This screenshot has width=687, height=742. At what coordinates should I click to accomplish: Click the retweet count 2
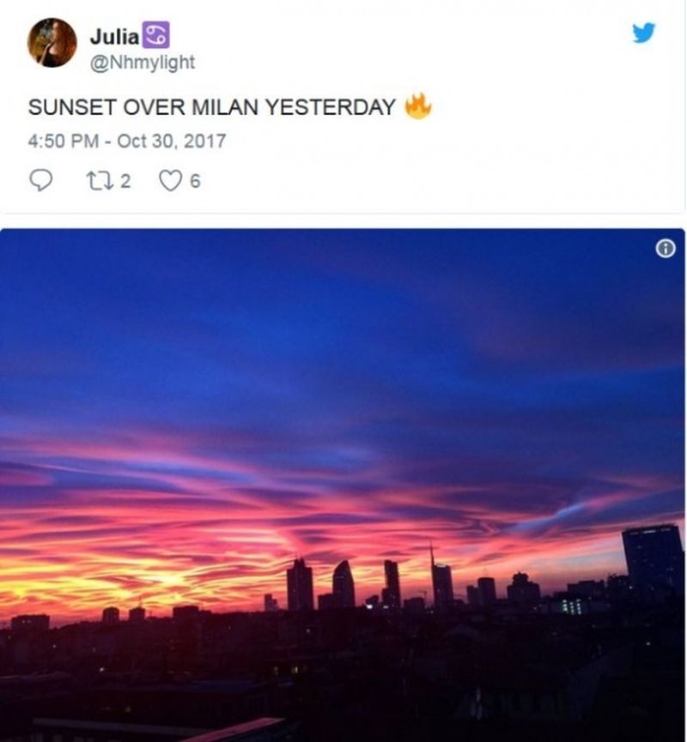(125, 181)
